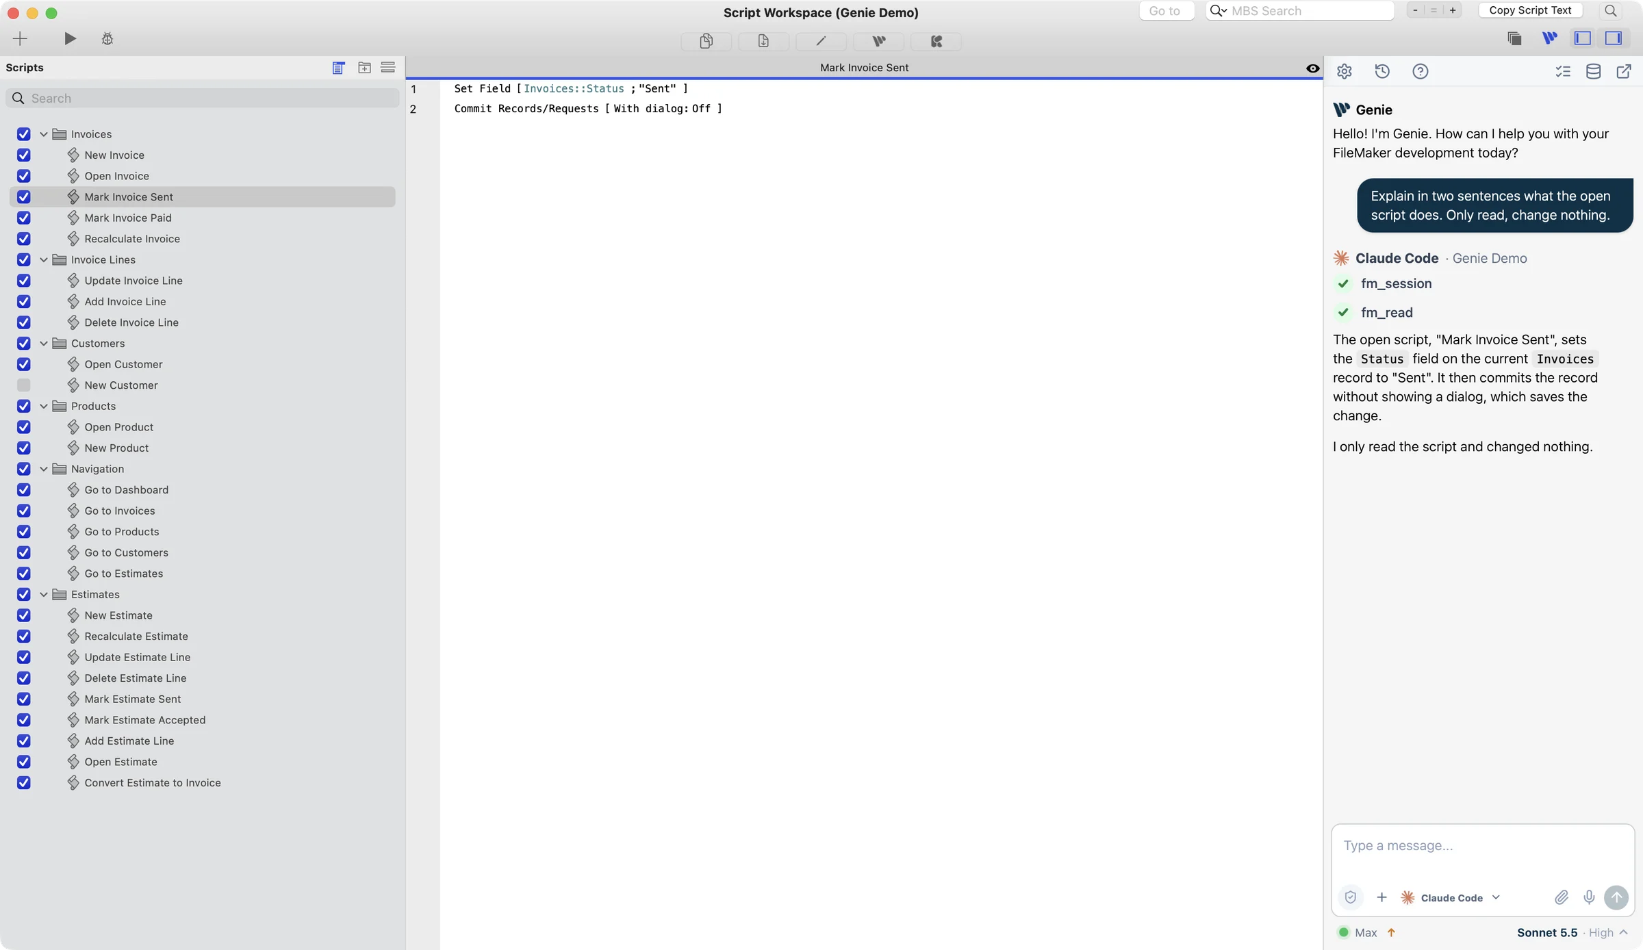Run the script with the play icon
The height and width of the screenshot is (950, 1643).
pos(70,39)
